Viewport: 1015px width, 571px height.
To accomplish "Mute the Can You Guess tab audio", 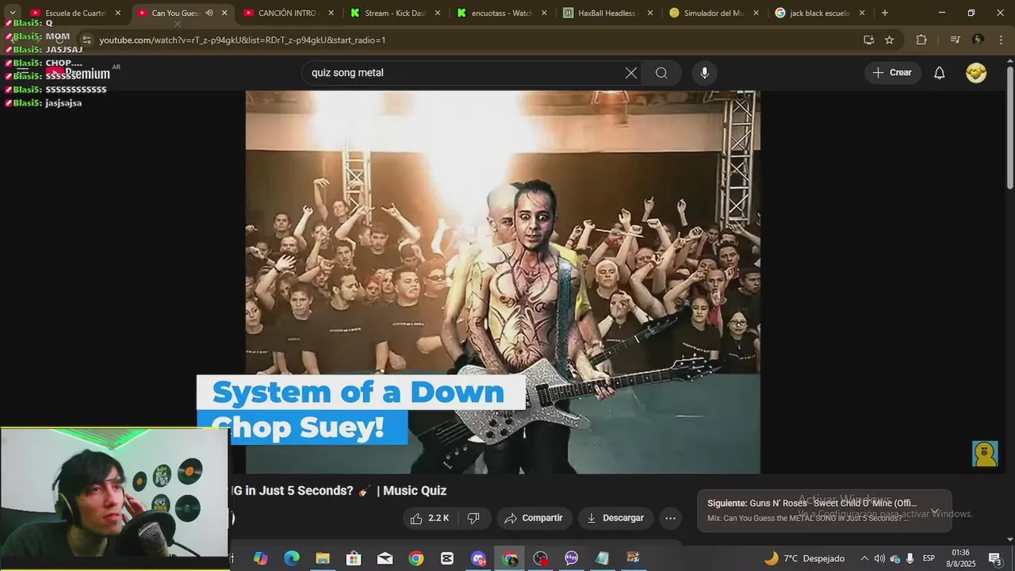I will pyautogui.click(x=209, y=13).
